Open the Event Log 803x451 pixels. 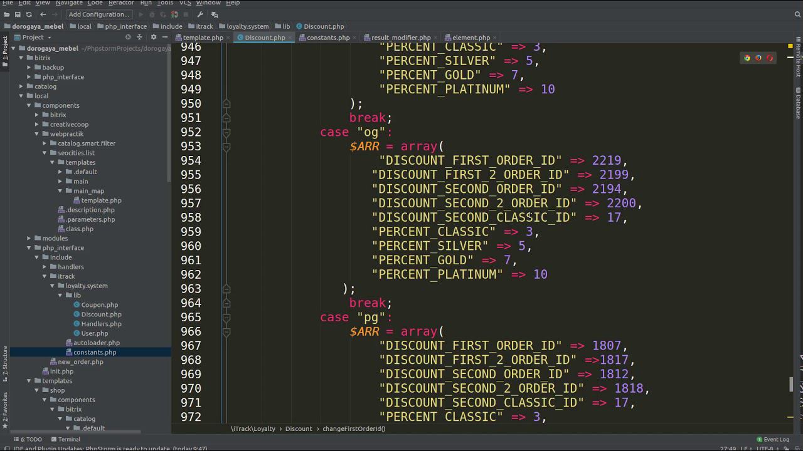coord(773,439)
